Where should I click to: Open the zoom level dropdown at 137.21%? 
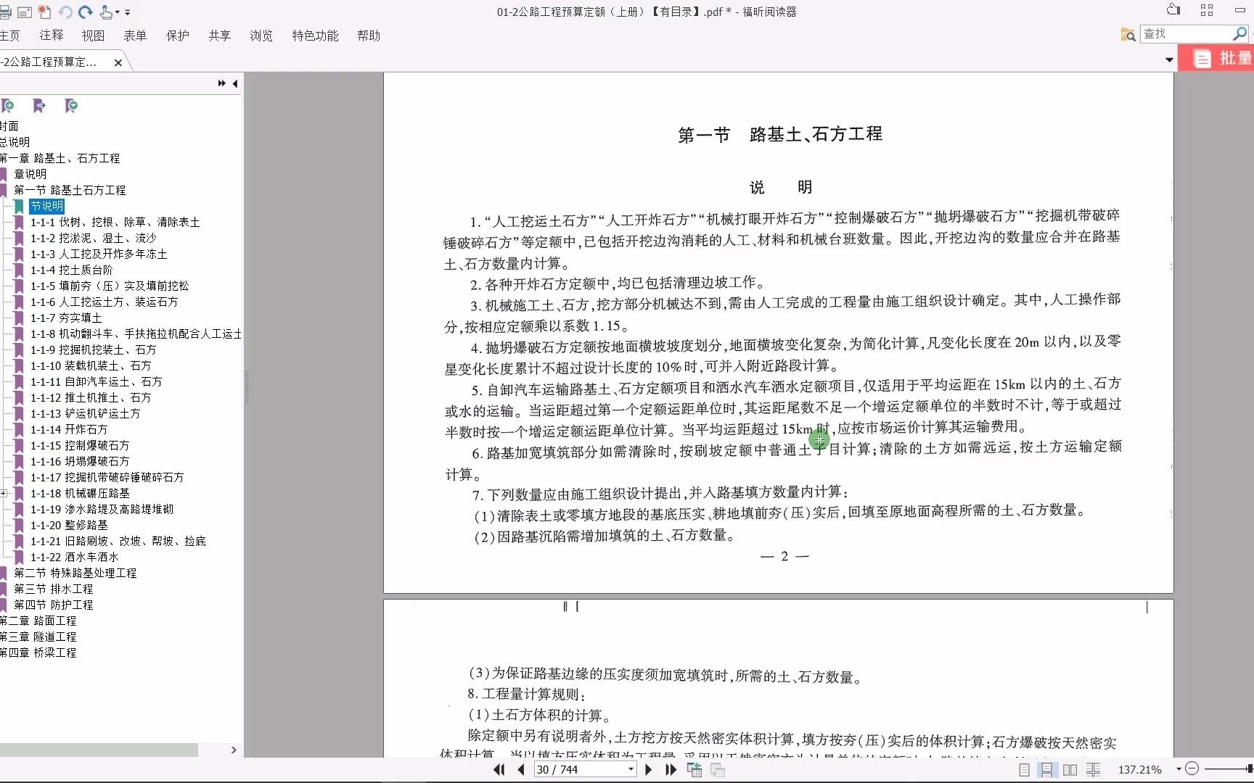[1179, 769]
